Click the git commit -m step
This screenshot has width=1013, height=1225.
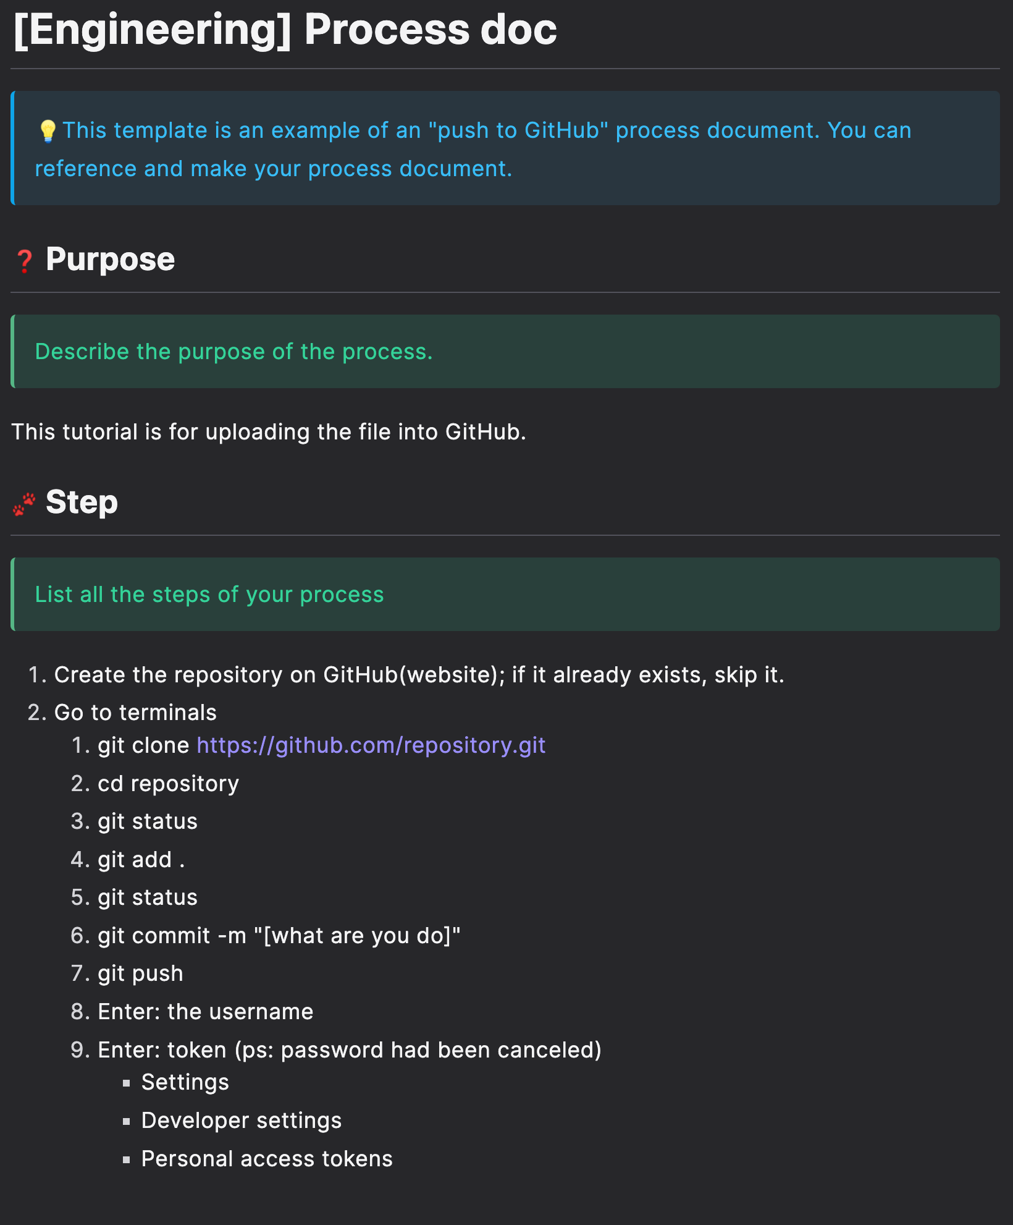coord(279,936)
